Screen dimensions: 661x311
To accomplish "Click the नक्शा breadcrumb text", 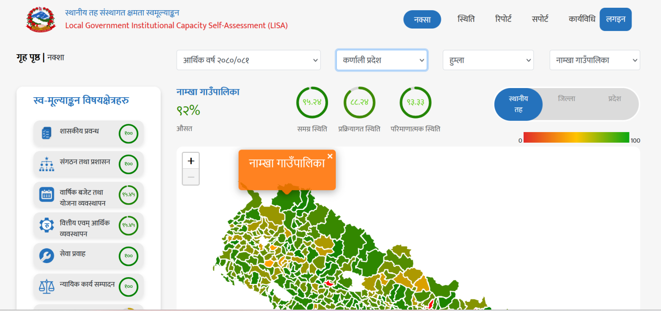I will [x=56, y=58].
